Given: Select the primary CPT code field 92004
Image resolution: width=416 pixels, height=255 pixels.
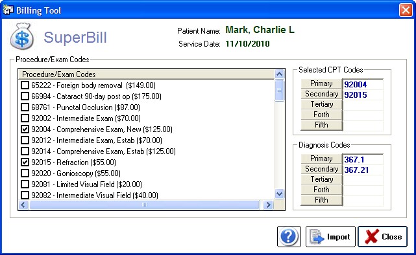Looking at the screenshot, I should 363,84.
